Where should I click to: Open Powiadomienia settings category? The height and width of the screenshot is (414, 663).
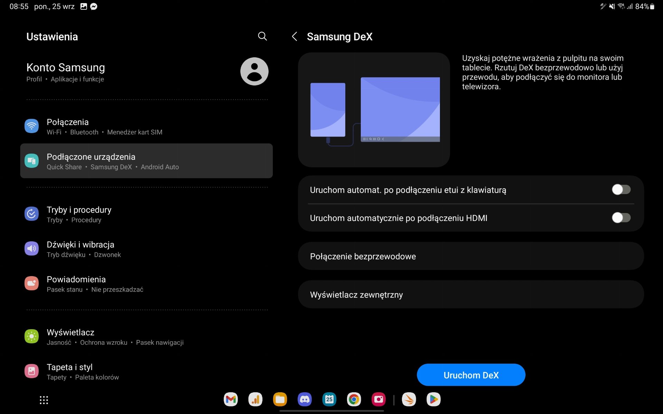pos(146,284)
